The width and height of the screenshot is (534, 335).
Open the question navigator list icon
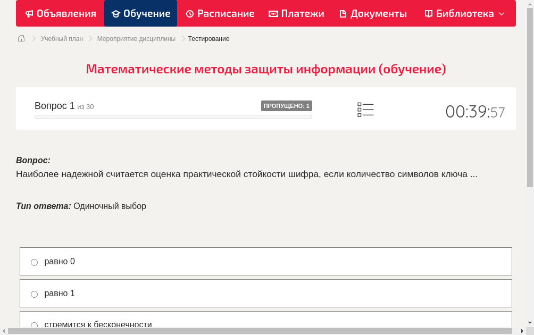click(x=365, y=110)
